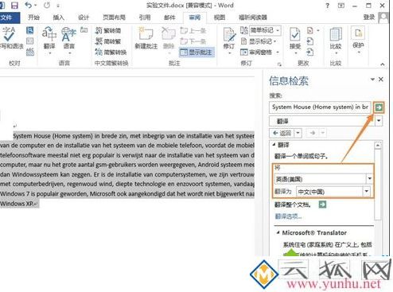Open the File (文件) tab
Viewport: 393px width, 292px height.
tap(10, 18)
